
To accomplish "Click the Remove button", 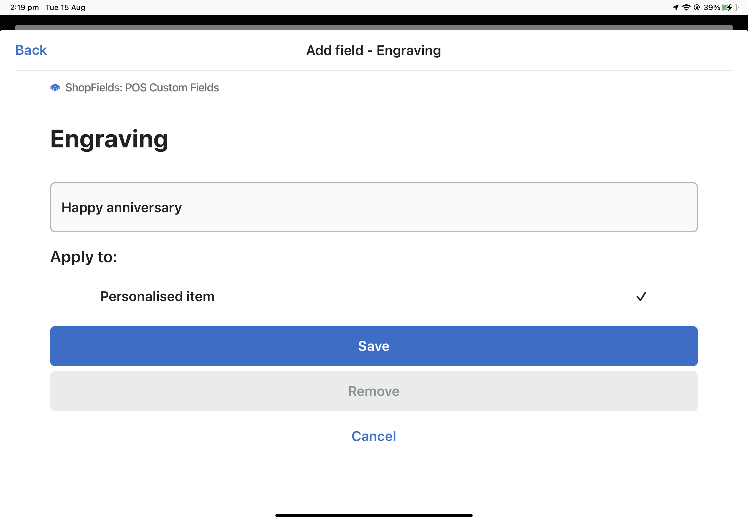I will (374, 391).
